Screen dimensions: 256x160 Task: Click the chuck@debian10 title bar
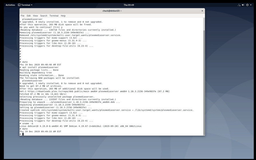pos(112,11)
